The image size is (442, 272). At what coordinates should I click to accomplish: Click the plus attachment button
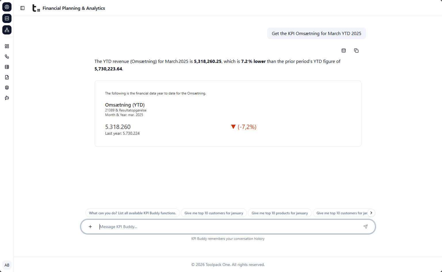tap(90, 227)
